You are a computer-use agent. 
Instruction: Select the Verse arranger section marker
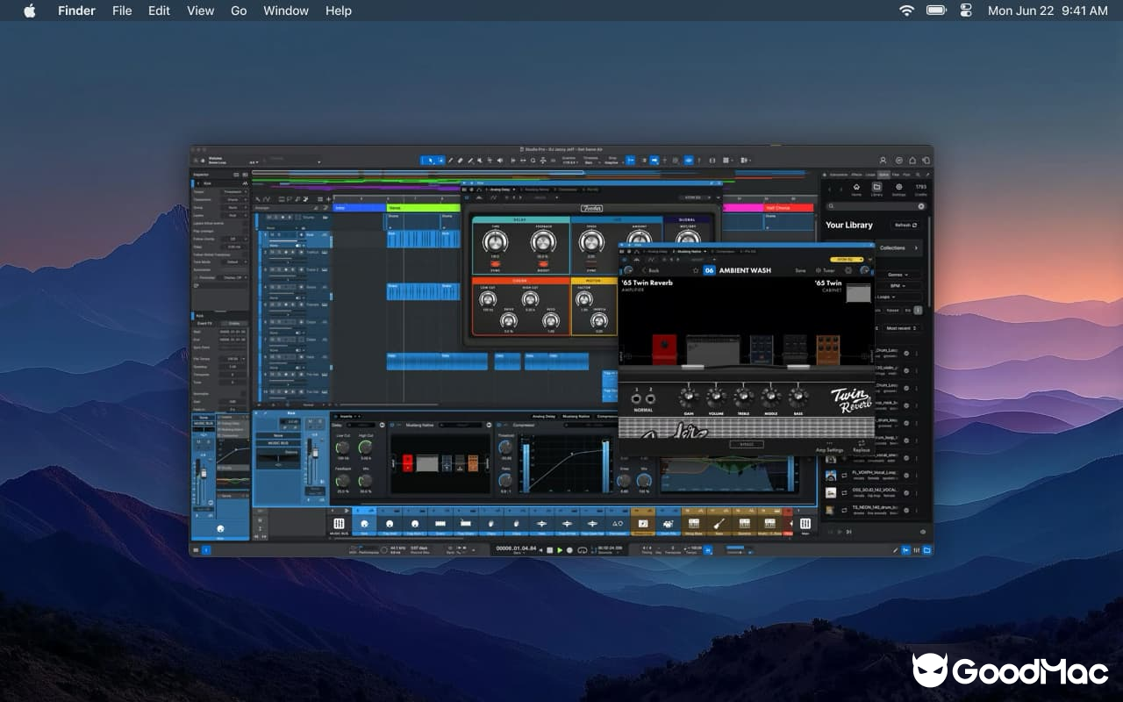pos(423,208)
